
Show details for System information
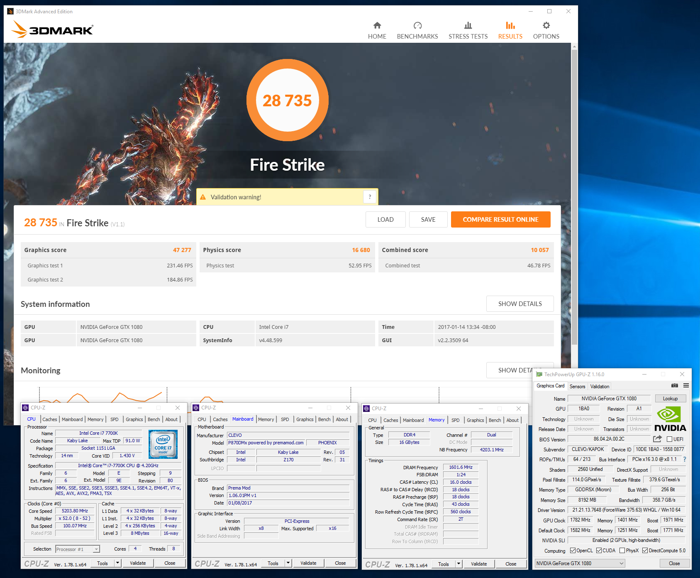tap(520, 304)
